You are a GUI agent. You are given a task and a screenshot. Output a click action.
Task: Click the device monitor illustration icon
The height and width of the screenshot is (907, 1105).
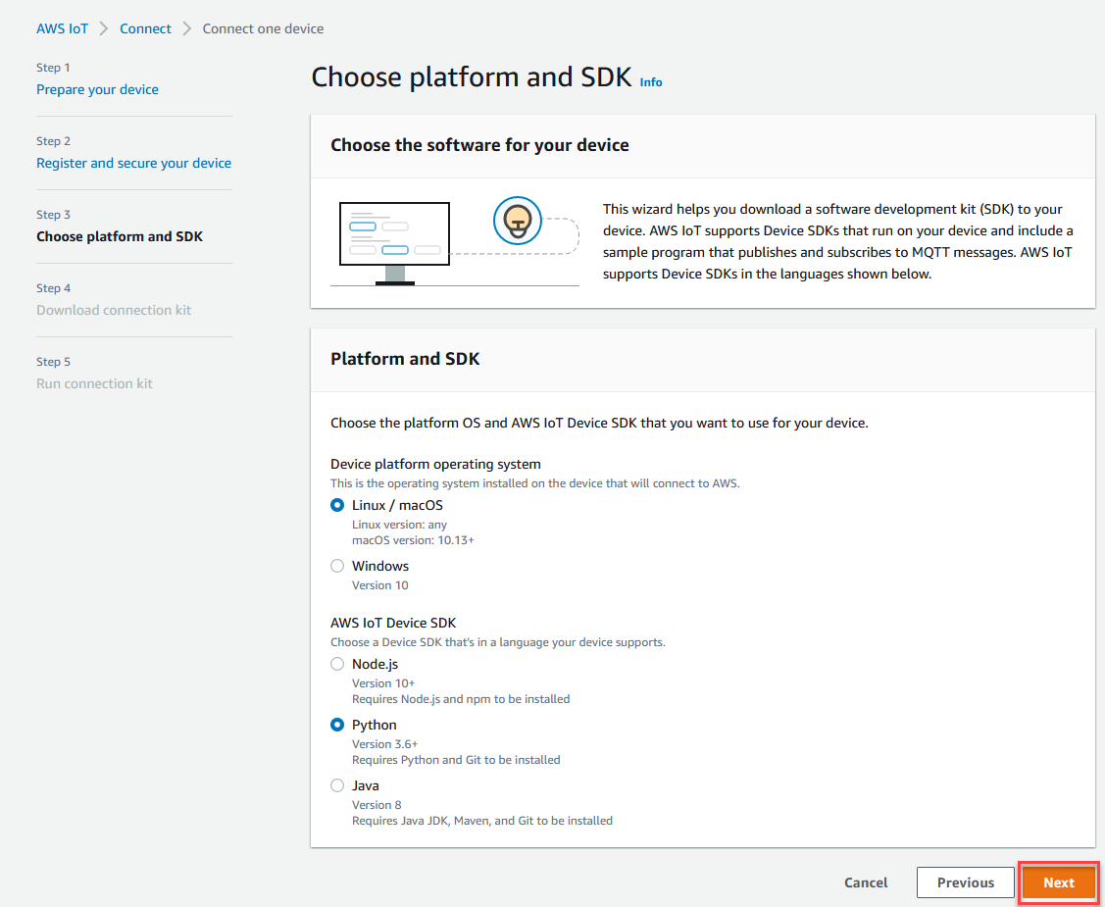[394, 232]
